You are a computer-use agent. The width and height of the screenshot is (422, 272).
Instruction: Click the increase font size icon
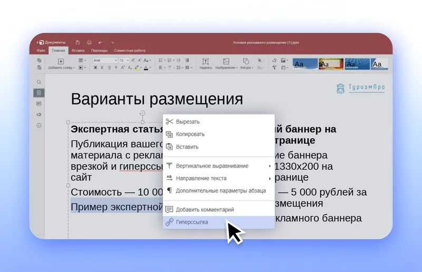pos(133,60)
